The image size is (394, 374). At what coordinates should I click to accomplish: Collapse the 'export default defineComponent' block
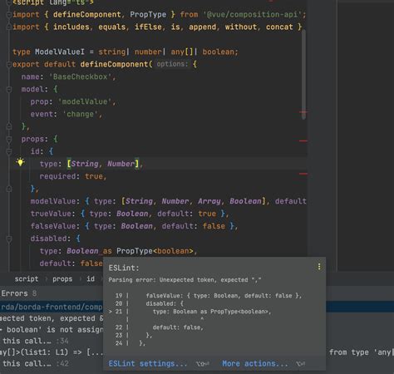[8, 64]
